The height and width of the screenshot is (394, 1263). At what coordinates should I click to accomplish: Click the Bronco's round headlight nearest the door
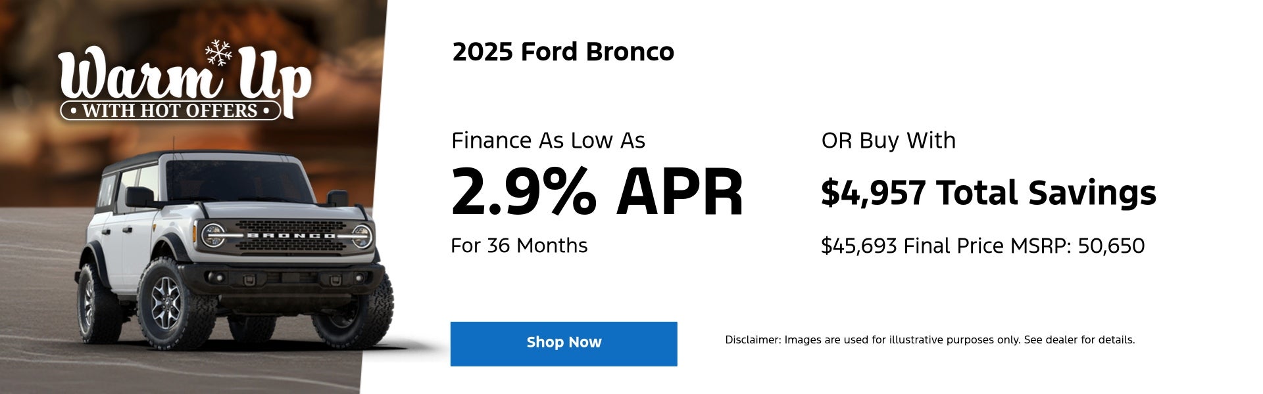[x=213, y=235]
